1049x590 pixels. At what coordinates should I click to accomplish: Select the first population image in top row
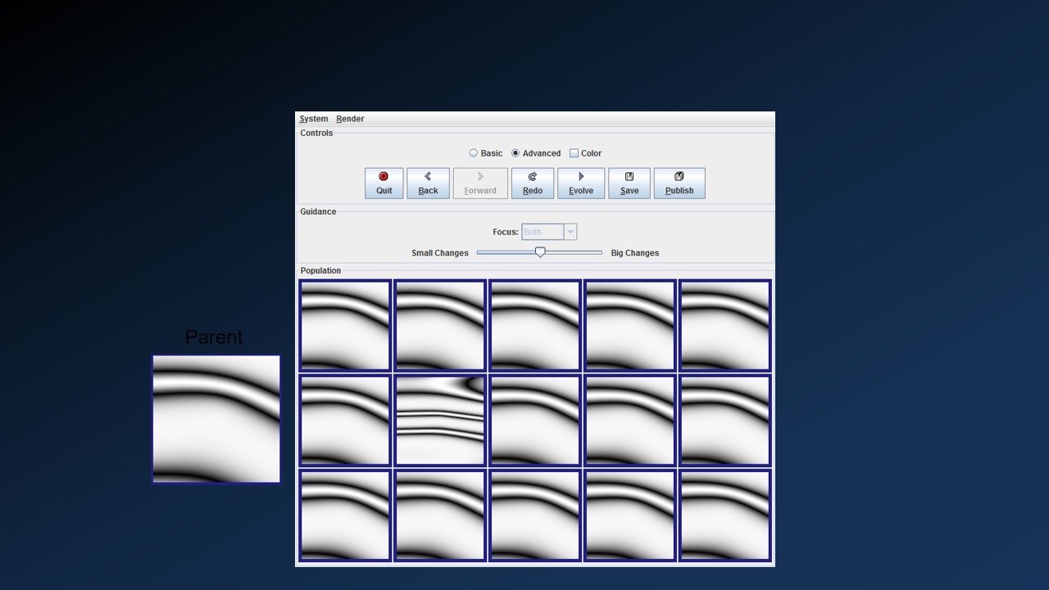345,325
